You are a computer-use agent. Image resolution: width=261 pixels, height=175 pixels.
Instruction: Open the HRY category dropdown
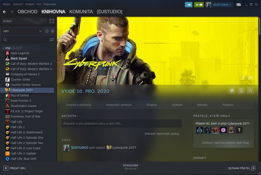pos(22,31)
